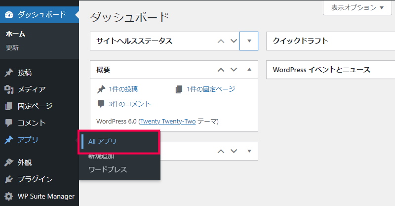Click the plug icon beside プラグイン
Viewport: 395px width, 206px height.
coord(9,179)
